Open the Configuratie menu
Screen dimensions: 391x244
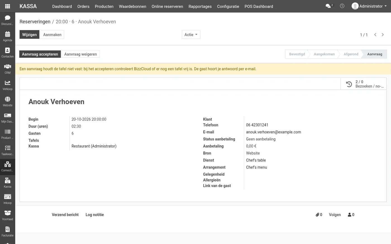(228, 6)
